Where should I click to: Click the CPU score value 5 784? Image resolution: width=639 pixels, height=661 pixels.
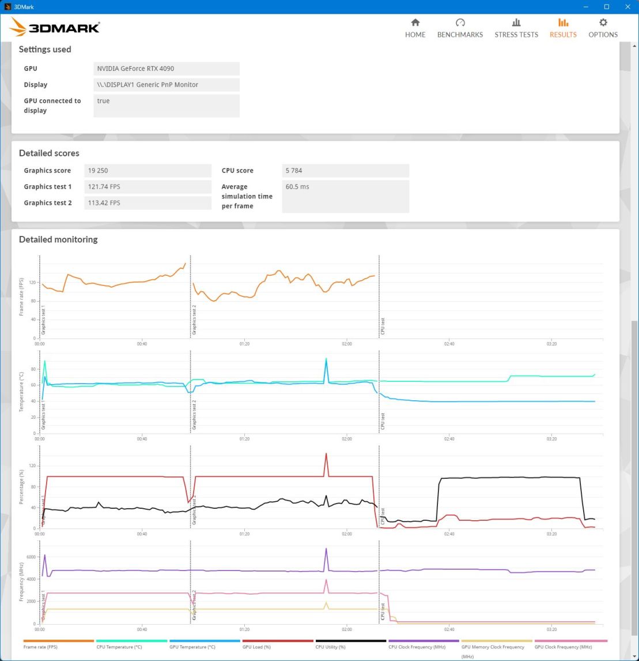pyautogui.click(x=345, y=171)
